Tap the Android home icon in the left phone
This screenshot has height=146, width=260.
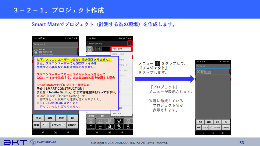pyautogui.click(x=55, y=132)
